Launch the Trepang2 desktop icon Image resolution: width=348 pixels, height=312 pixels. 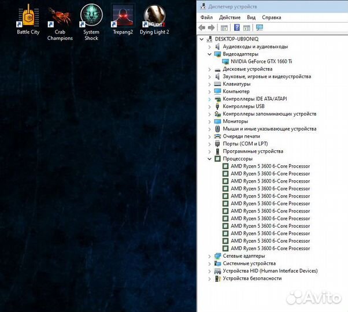click(x=123, y=20)
